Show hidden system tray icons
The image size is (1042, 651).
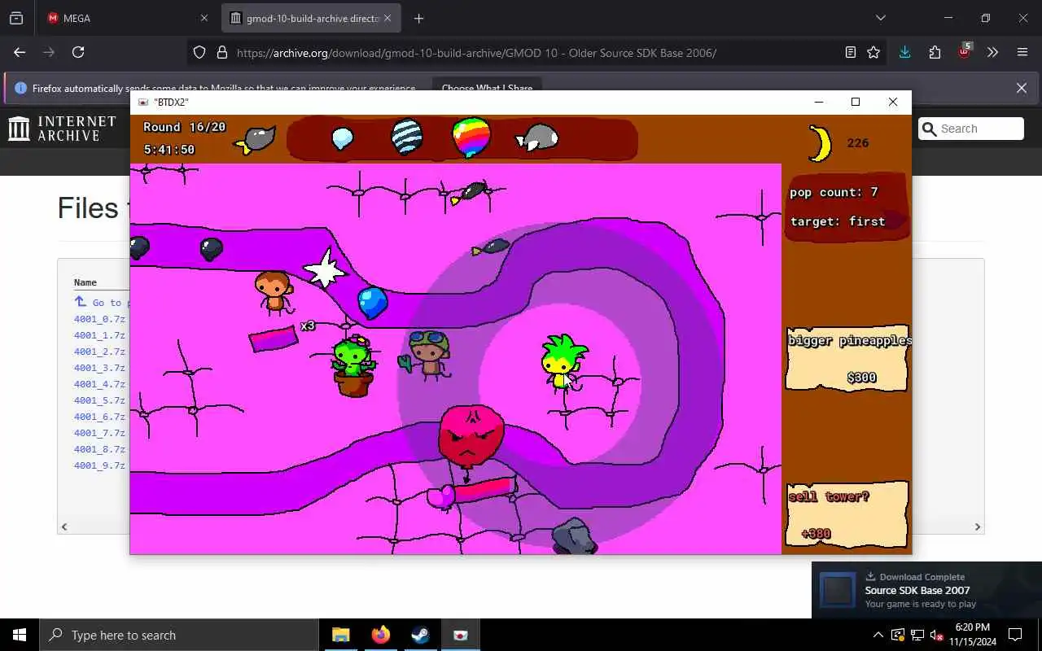pos(878,635)
